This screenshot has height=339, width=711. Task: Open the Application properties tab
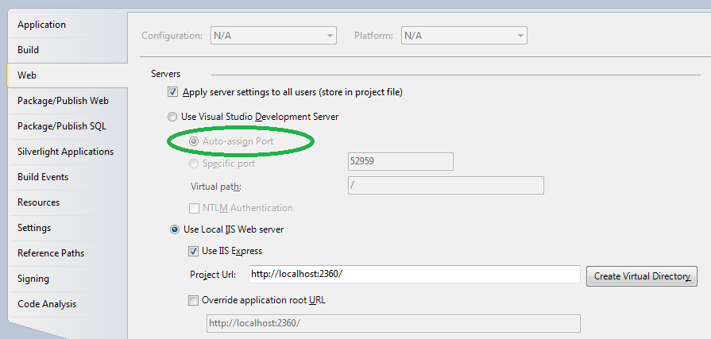pyautogui.click(x=41, y=25)
